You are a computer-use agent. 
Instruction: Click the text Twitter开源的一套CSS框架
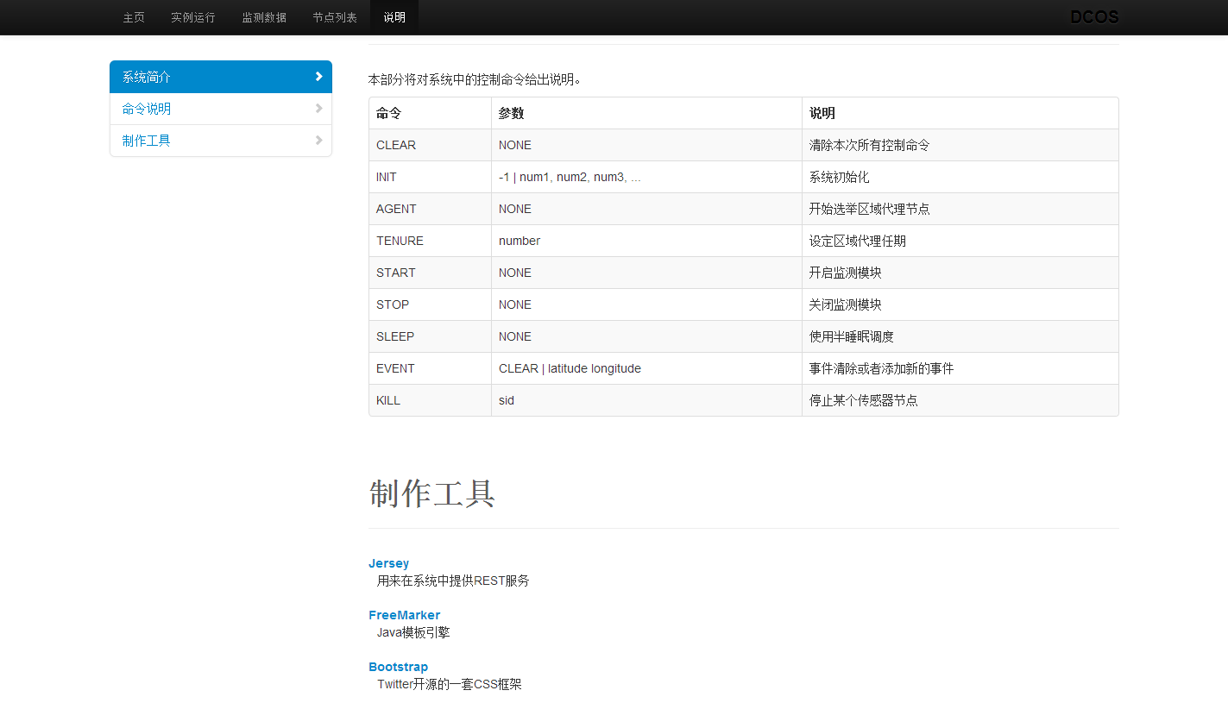click(450, 684)
